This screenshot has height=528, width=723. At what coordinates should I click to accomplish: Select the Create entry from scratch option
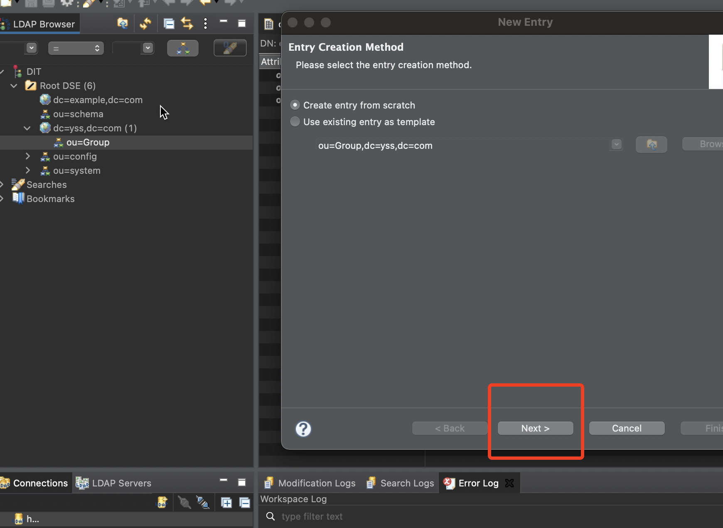[295, 105]
